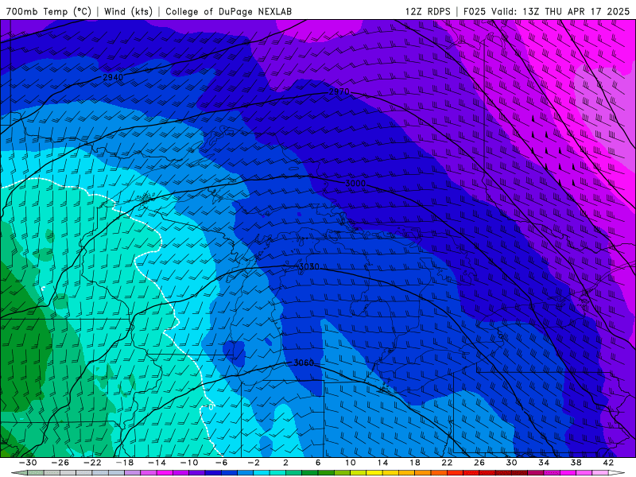This screenshot has width=636, height=477.
Task: Click the -30 color bar tick label
Action: [x=28, y=463]
